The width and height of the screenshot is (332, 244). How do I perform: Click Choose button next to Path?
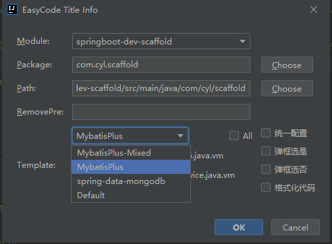pos(287,88)
